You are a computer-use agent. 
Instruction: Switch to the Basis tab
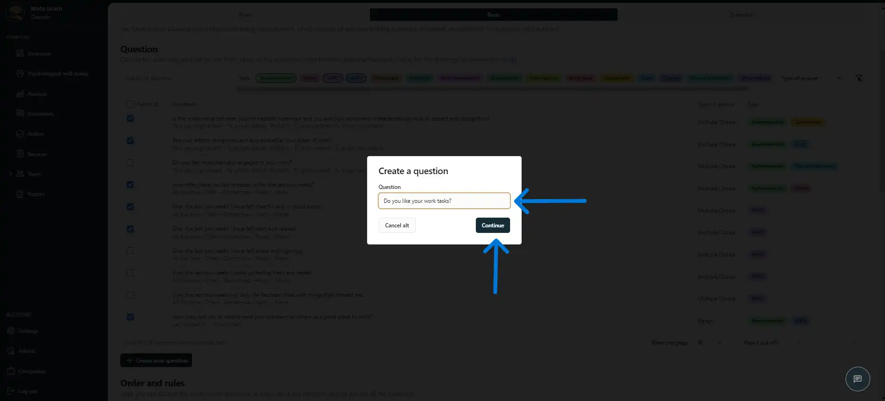(x=493, y=15)
